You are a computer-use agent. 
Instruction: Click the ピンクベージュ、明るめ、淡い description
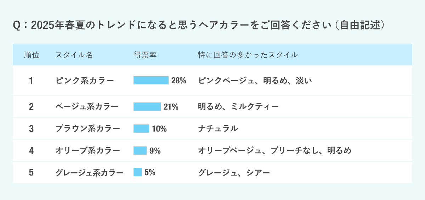tap(255, 80)
